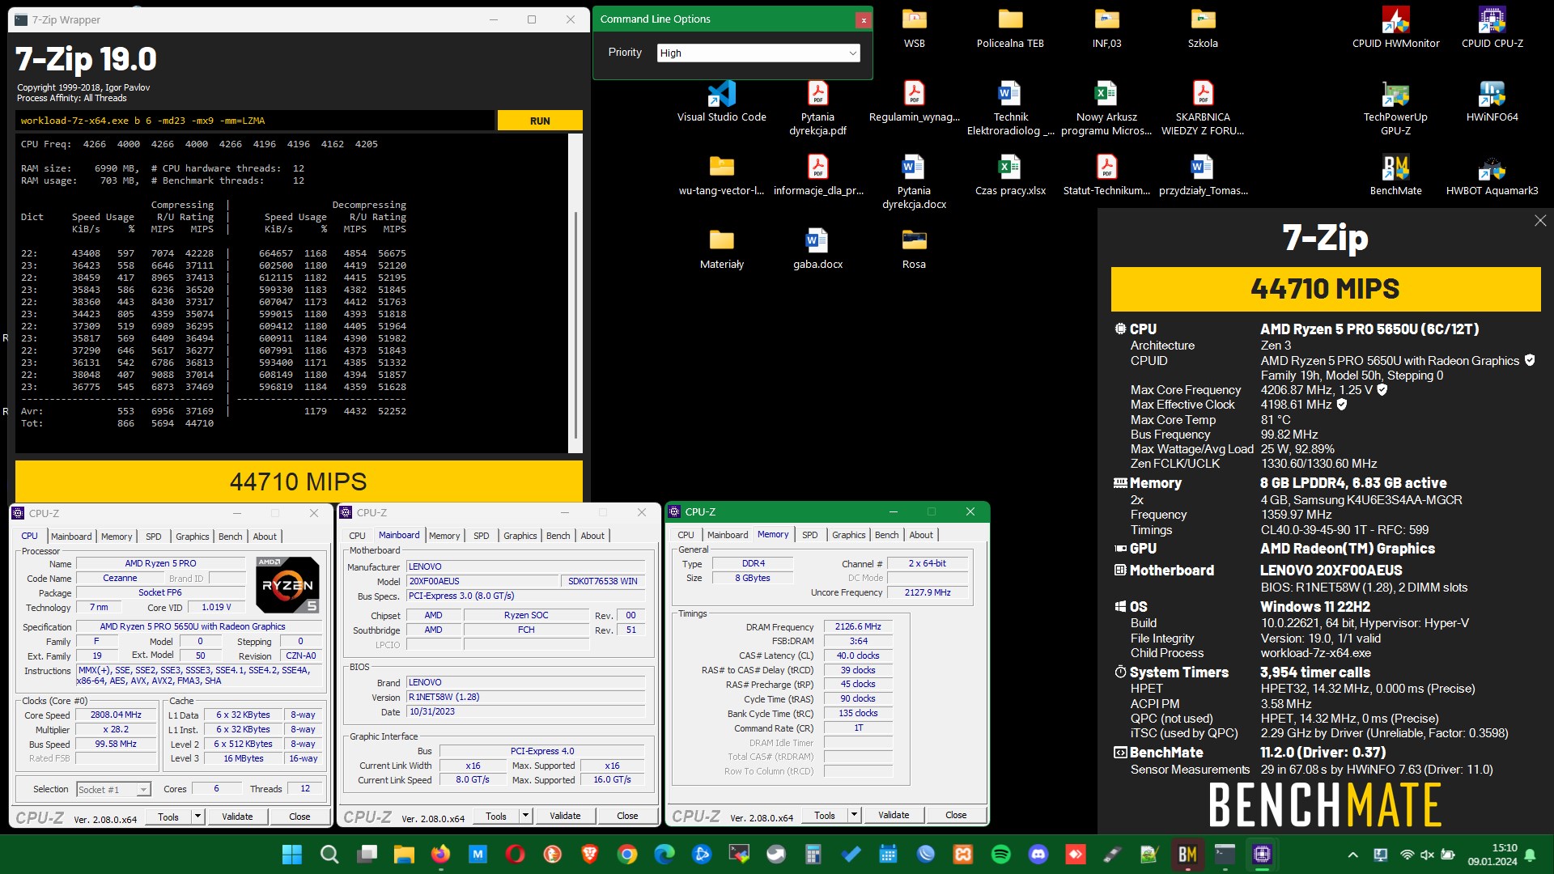The width and height of the screenshot is (1554, 874).
Task: Open SPD tab in left CPU-Z window
Action: pos(154,537)
